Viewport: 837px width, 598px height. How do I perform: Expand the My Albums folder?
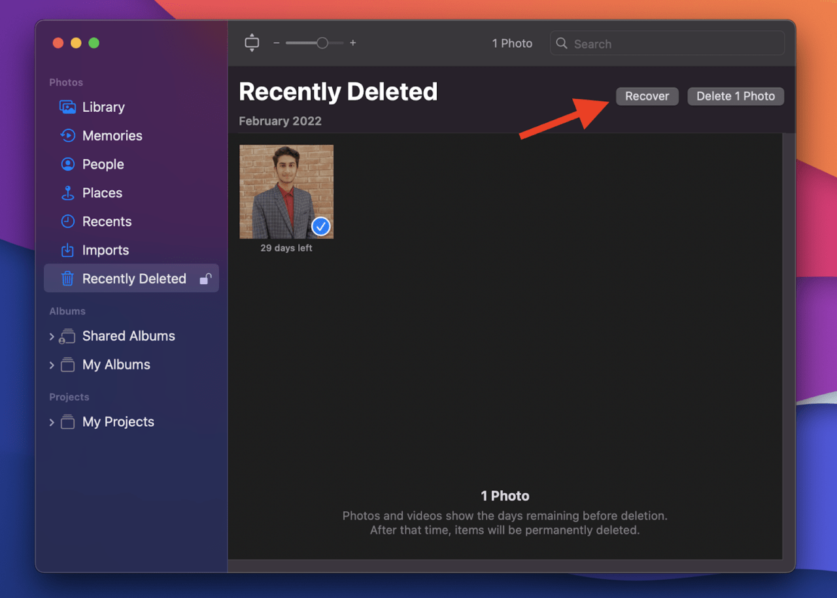tap(52, 365)
